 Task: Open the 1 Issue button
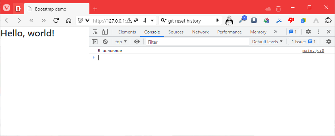pyautogui.click(x=303, y=42)
